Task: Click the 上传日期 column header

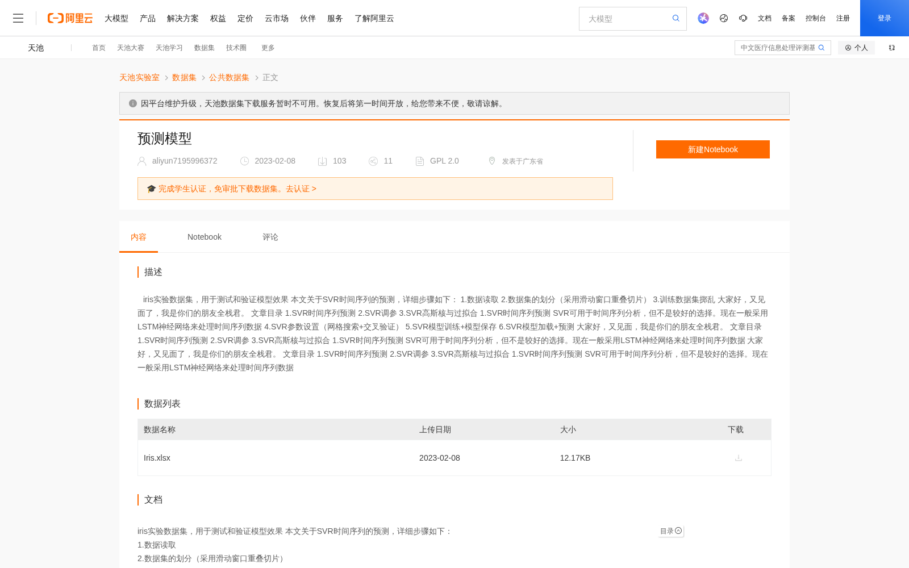Action: (x=435, y=429)
